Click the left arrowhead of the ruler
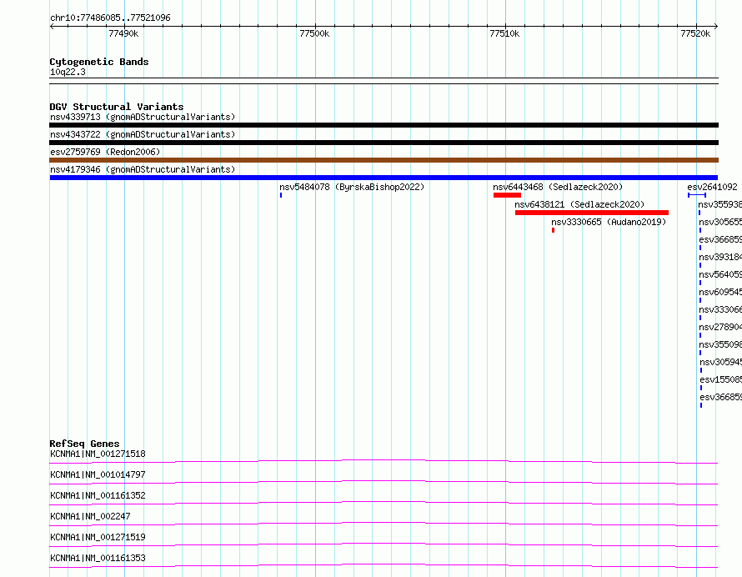The height and width of the screenshot is (577, 742). [x=52, y=26]
